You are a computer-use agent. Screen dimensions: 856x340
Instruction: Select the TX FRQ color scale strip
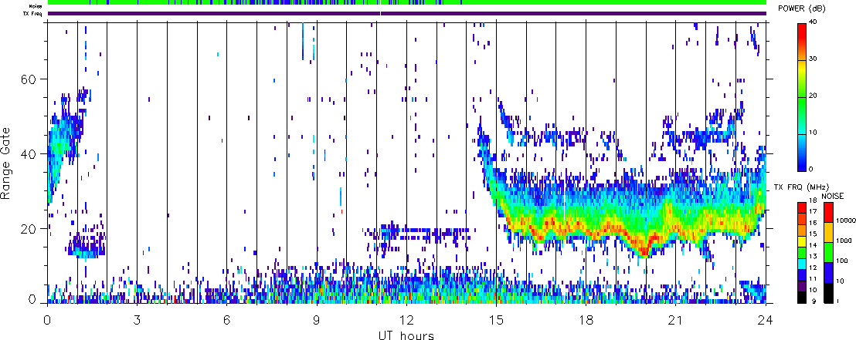click(x=801, y=253)
